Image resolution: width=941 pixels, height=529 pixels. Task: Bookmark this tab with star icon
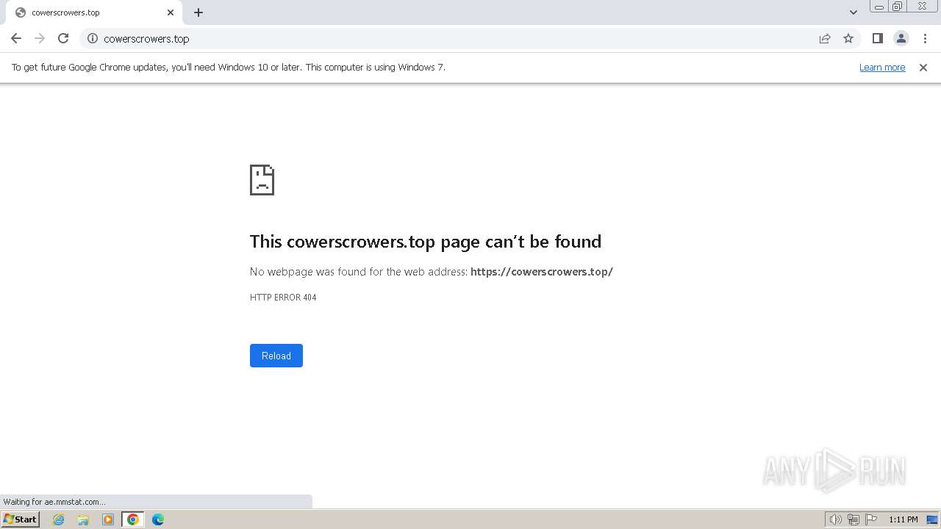point(848,38)
